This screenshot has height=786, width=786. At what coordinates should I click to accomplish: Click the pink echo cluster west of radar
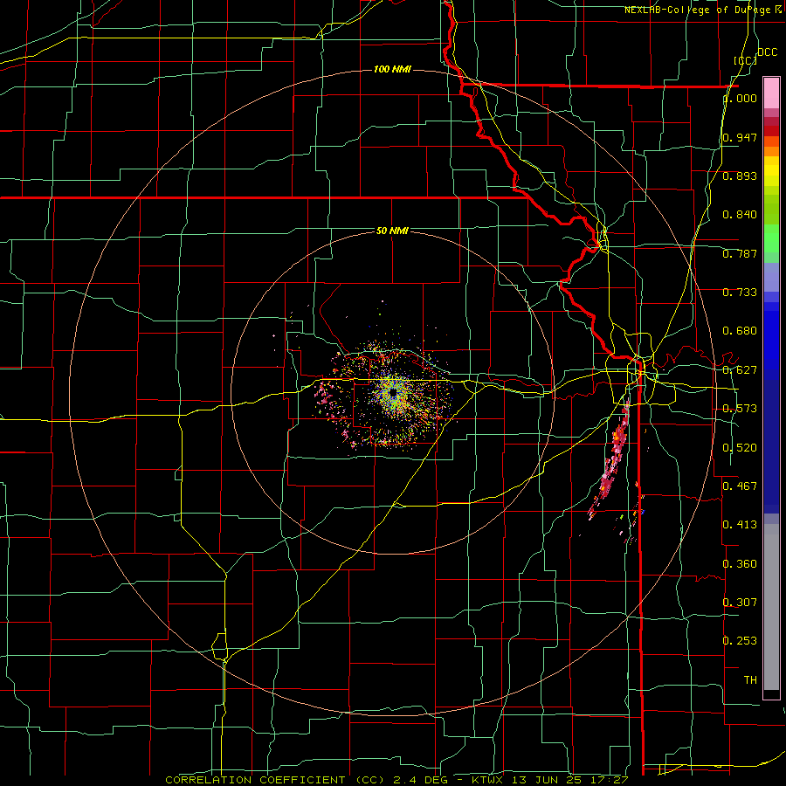(324, 396)
